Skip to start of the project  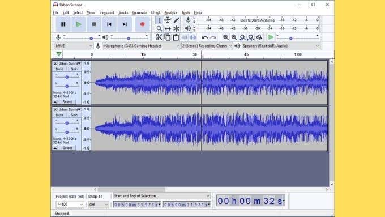tap(109, 24)
